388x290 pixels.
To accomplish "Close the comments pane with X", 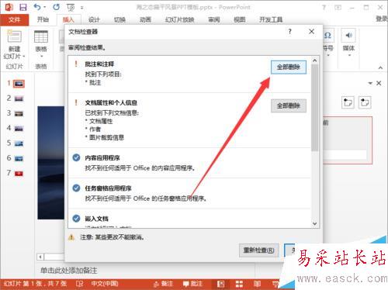I will point(379,83).
